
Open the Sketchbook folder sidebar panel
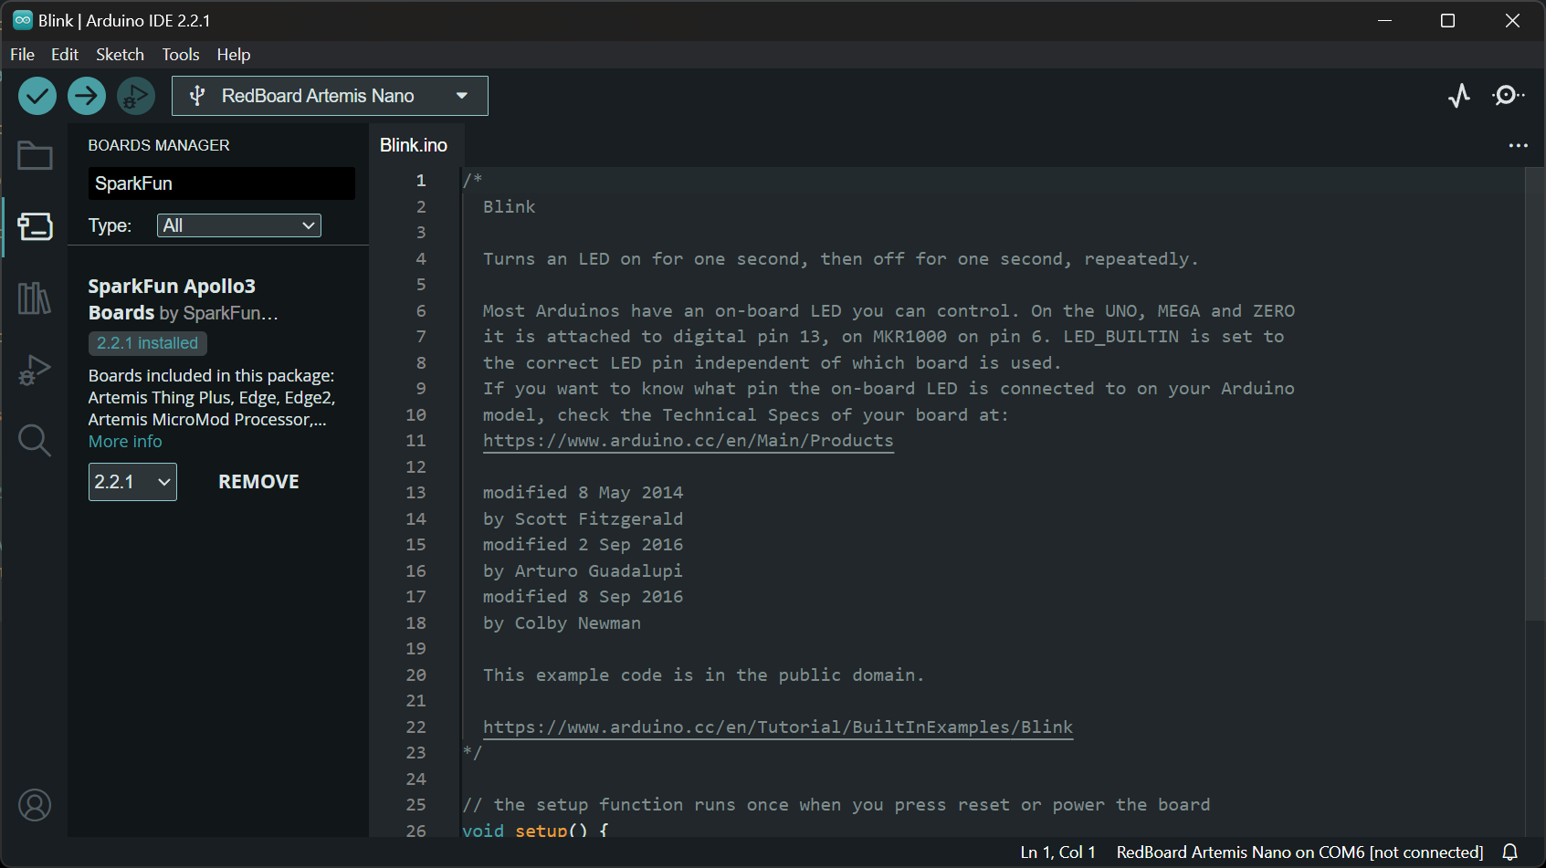tap(35, 155)
